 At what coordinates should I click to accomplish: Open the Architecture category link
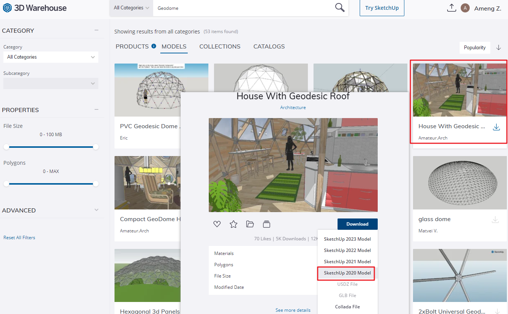293,108
